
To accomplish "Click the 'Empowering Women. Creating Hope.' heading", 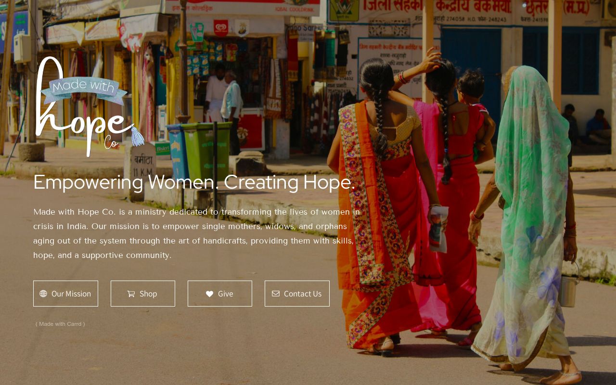I will [x=194, y=182].
